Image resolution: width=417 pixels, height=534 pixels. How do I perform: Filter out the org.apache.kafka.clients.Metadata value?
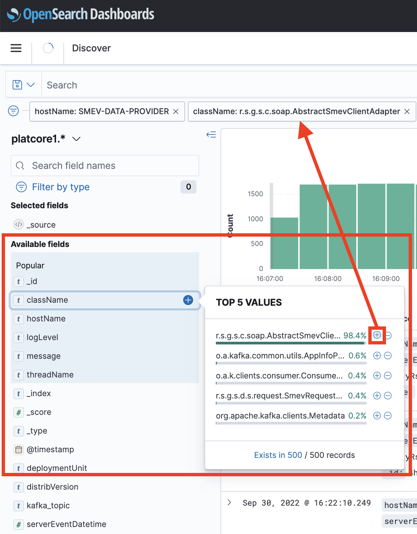(388, 416)
